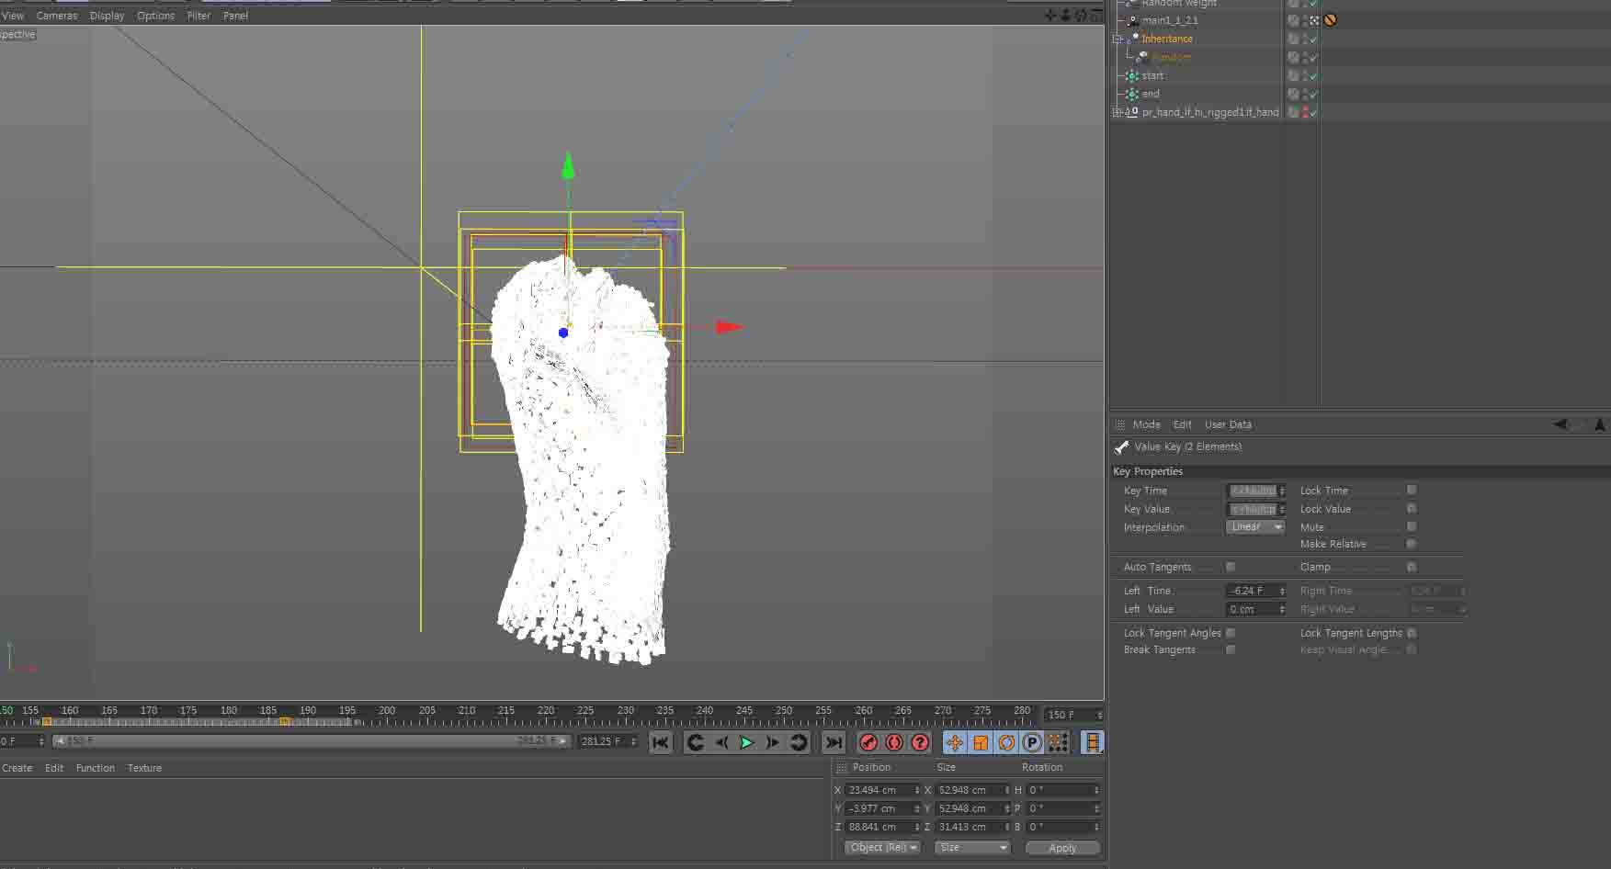Toggle the enable checkmark for the start object

pyautogui.click(x=1314, y=75)
